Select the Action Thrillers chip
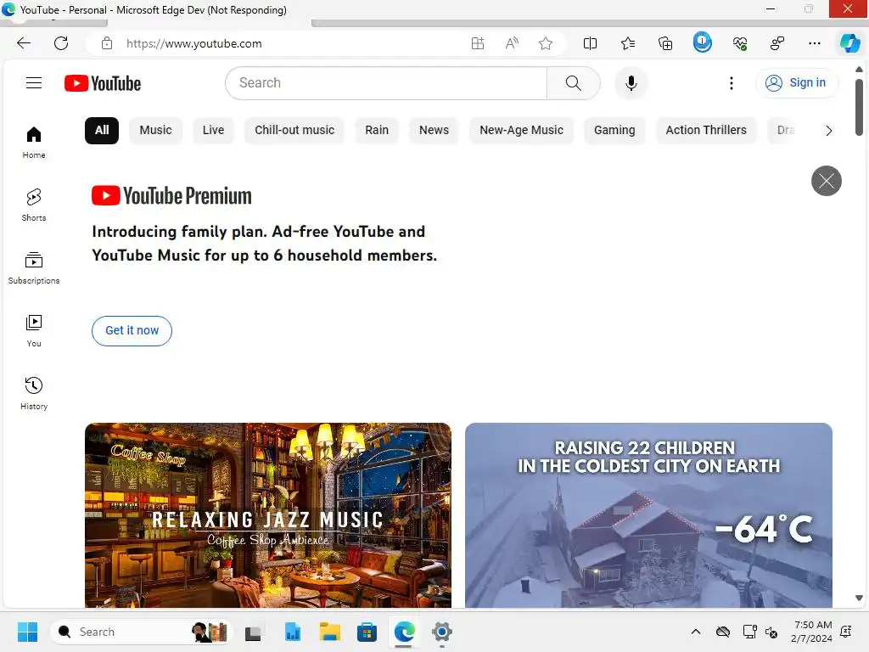This screenshot has height=652, width=869. (x=706, y=130)
